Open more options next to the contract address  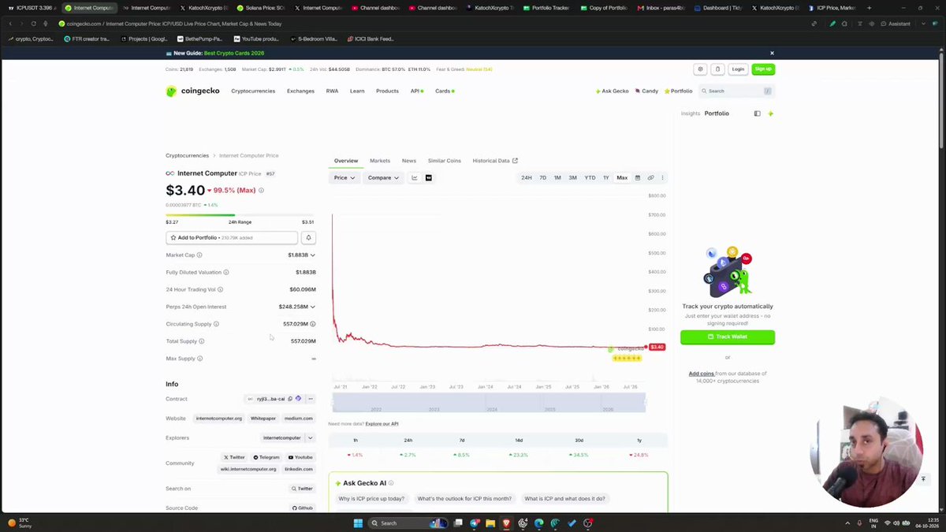pyautogui.click(x=311, y=399)
